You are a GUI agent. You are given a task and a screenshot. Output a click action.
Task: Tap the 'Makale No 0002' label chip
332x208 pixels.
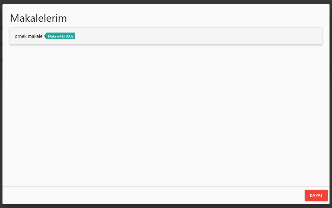(61, 36)
